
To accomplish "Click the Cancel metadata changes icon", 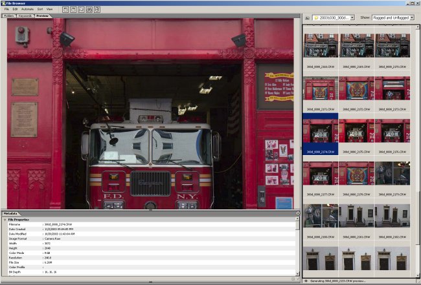I will [x=293, y=279].
